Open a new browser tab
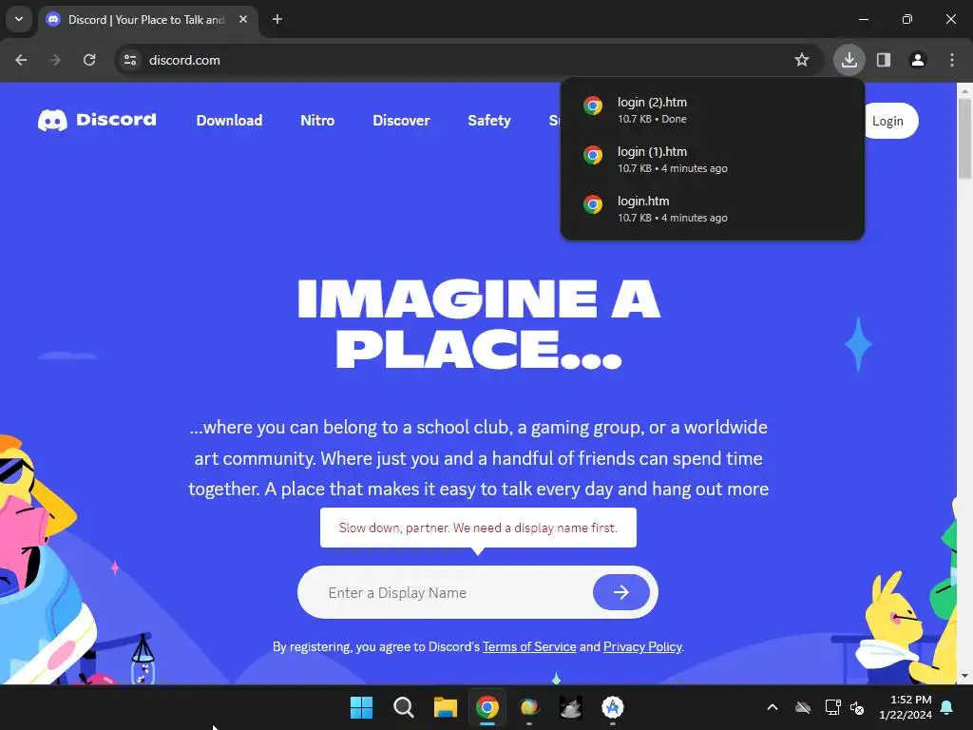 [277, 20]
